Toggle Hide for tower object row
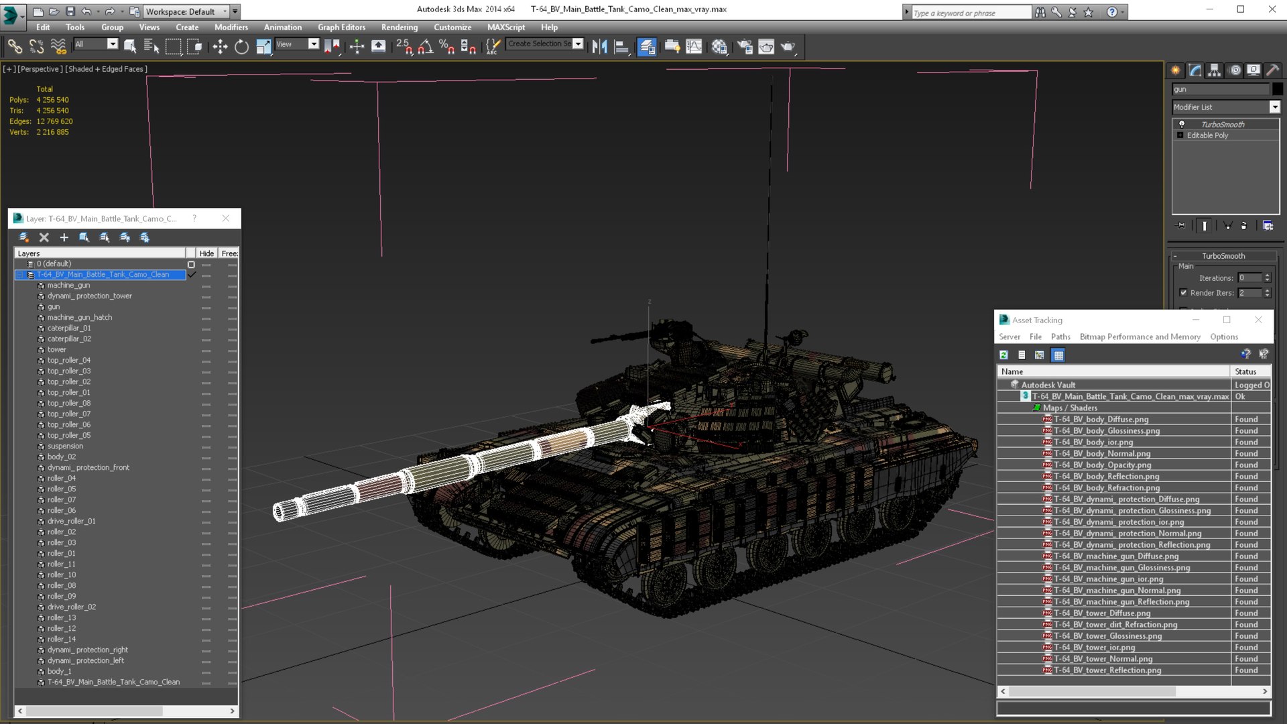1287x724 pixels. pos(206,350)
